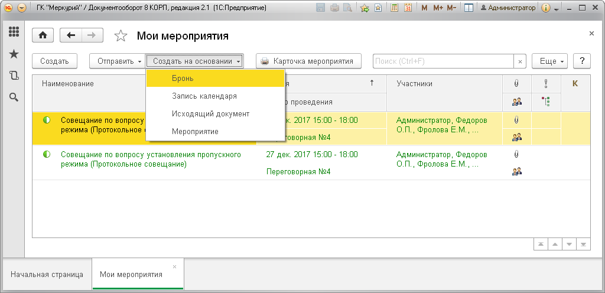Click the status circle of second row
The image size is (605, 293).
[47, 155]
